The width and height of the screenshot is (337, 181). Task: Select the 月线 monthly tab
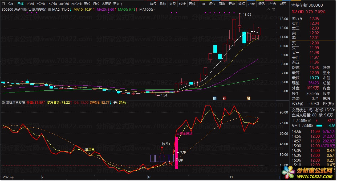[x=96, y=4]
